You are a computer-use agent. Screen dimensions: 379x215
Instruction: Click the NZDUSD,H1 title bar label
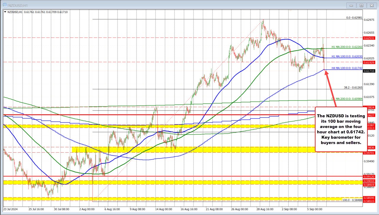coord(18,5)
